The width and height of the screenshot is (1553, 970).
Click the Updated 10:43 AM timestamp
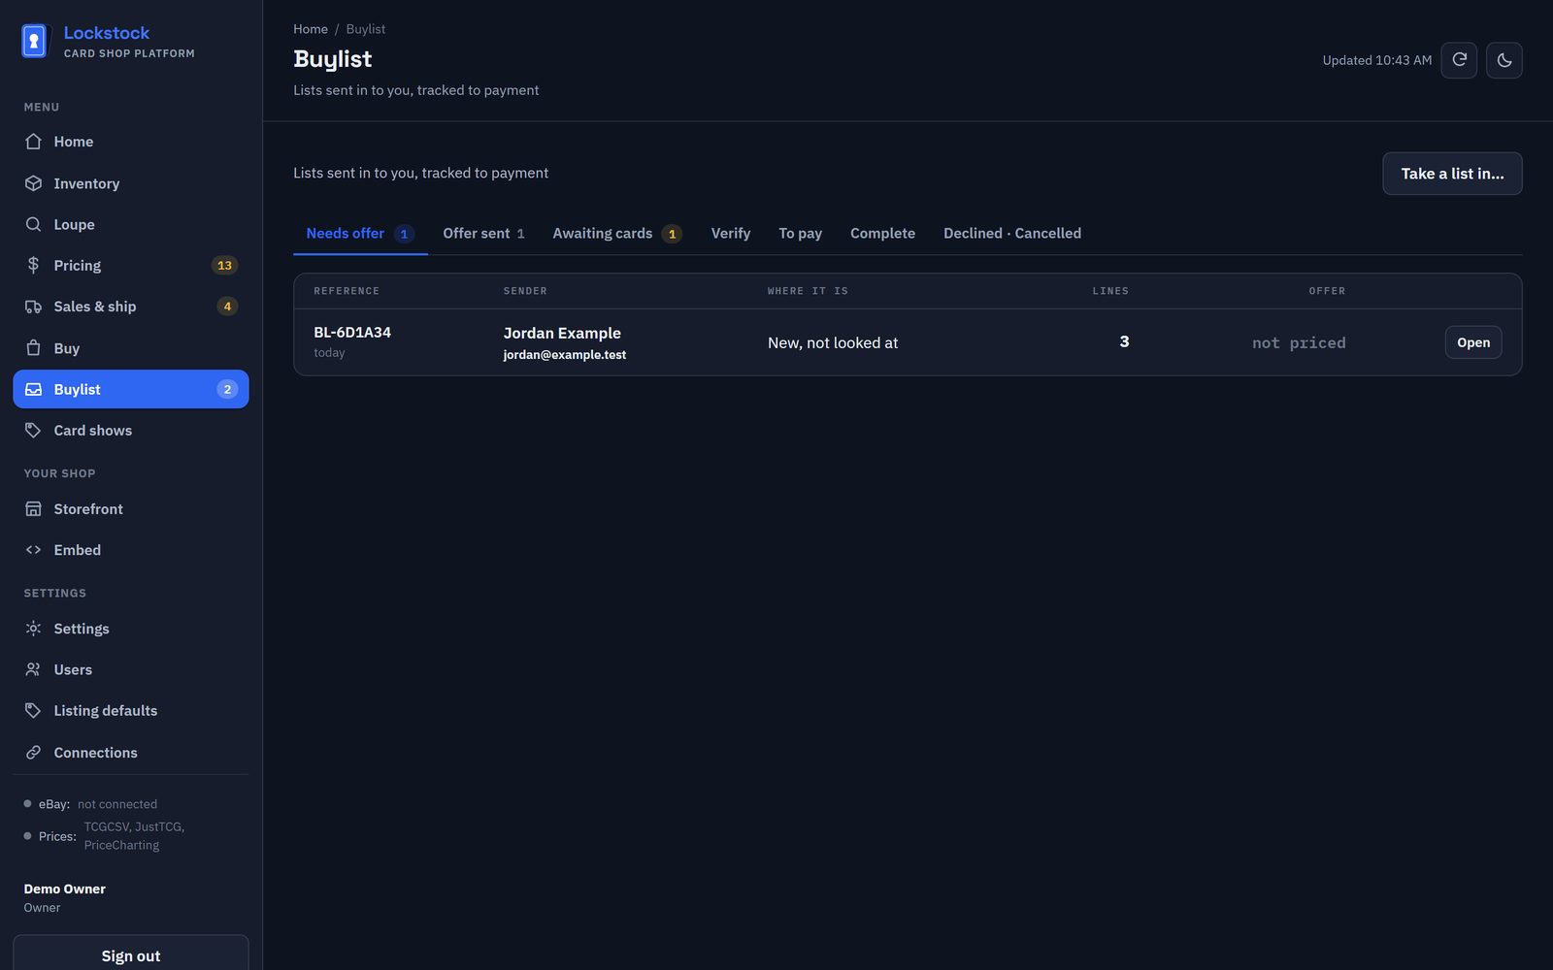1376,60
